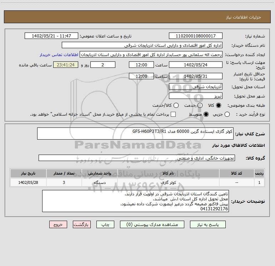275x266 pixels.
Task: Click the row number cell 1
Action: (259, 182)
